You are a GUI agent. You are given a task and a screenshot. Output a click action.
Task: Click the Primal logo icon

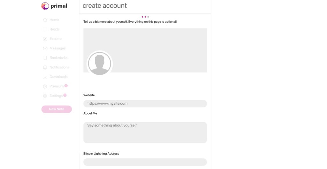(x=45, y=6)
